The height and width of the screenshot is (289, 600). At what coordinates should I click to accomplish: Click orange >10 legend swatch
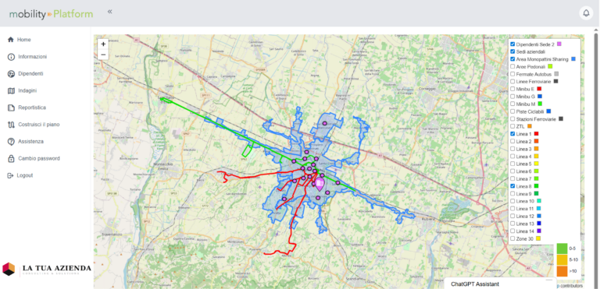562,271
